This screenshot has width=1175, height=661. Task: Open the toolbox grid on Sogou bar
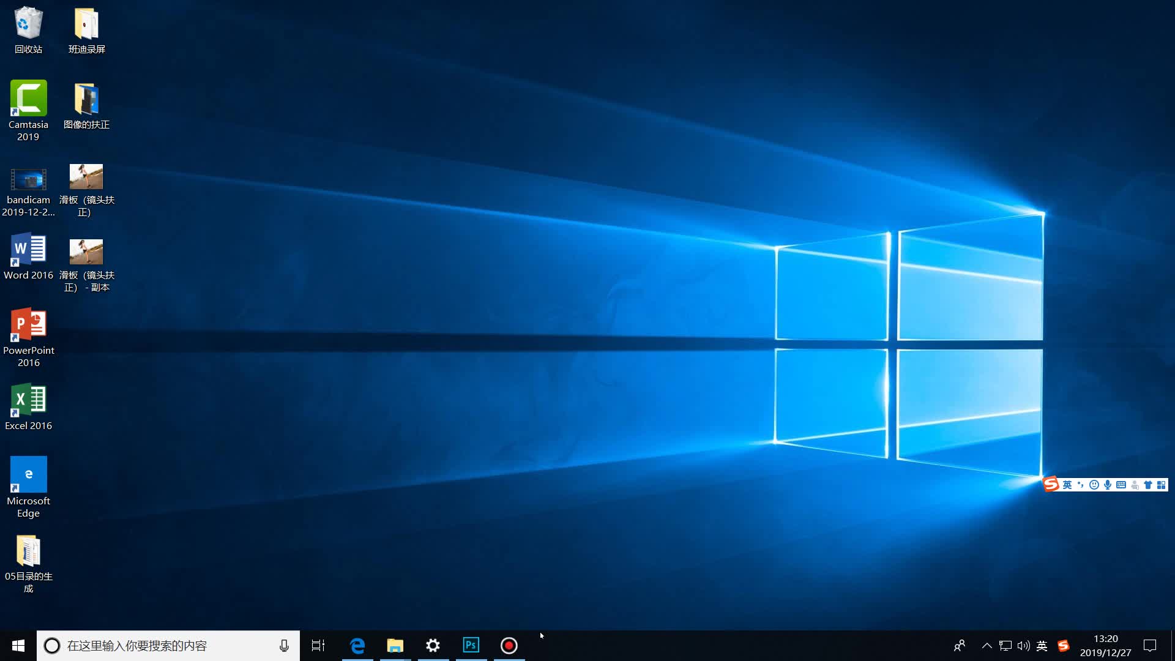[x=1162, y=485]
